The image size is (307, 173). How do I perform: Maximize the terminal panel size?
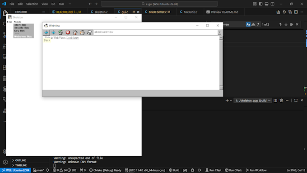point(296,100)
